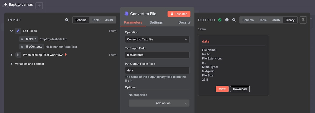This screenshot has height=113, width=315.
Task: Select Schema view in OUTPUT panel
Action: [248, 20]
